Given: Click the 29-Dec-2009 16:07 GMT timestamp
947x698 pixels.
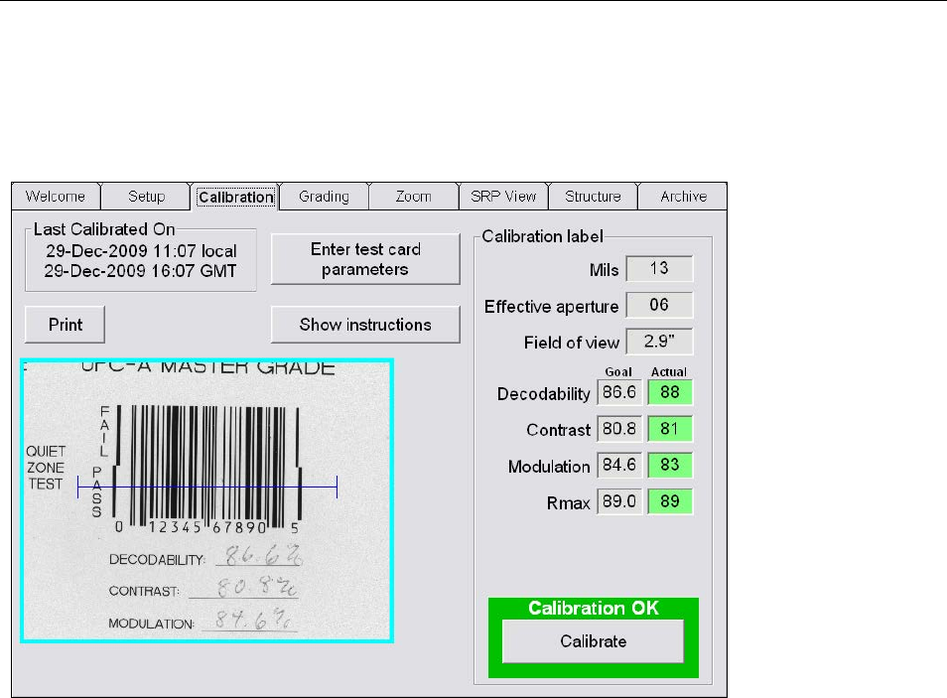Looking at the screenshot, I should (140, 271).
